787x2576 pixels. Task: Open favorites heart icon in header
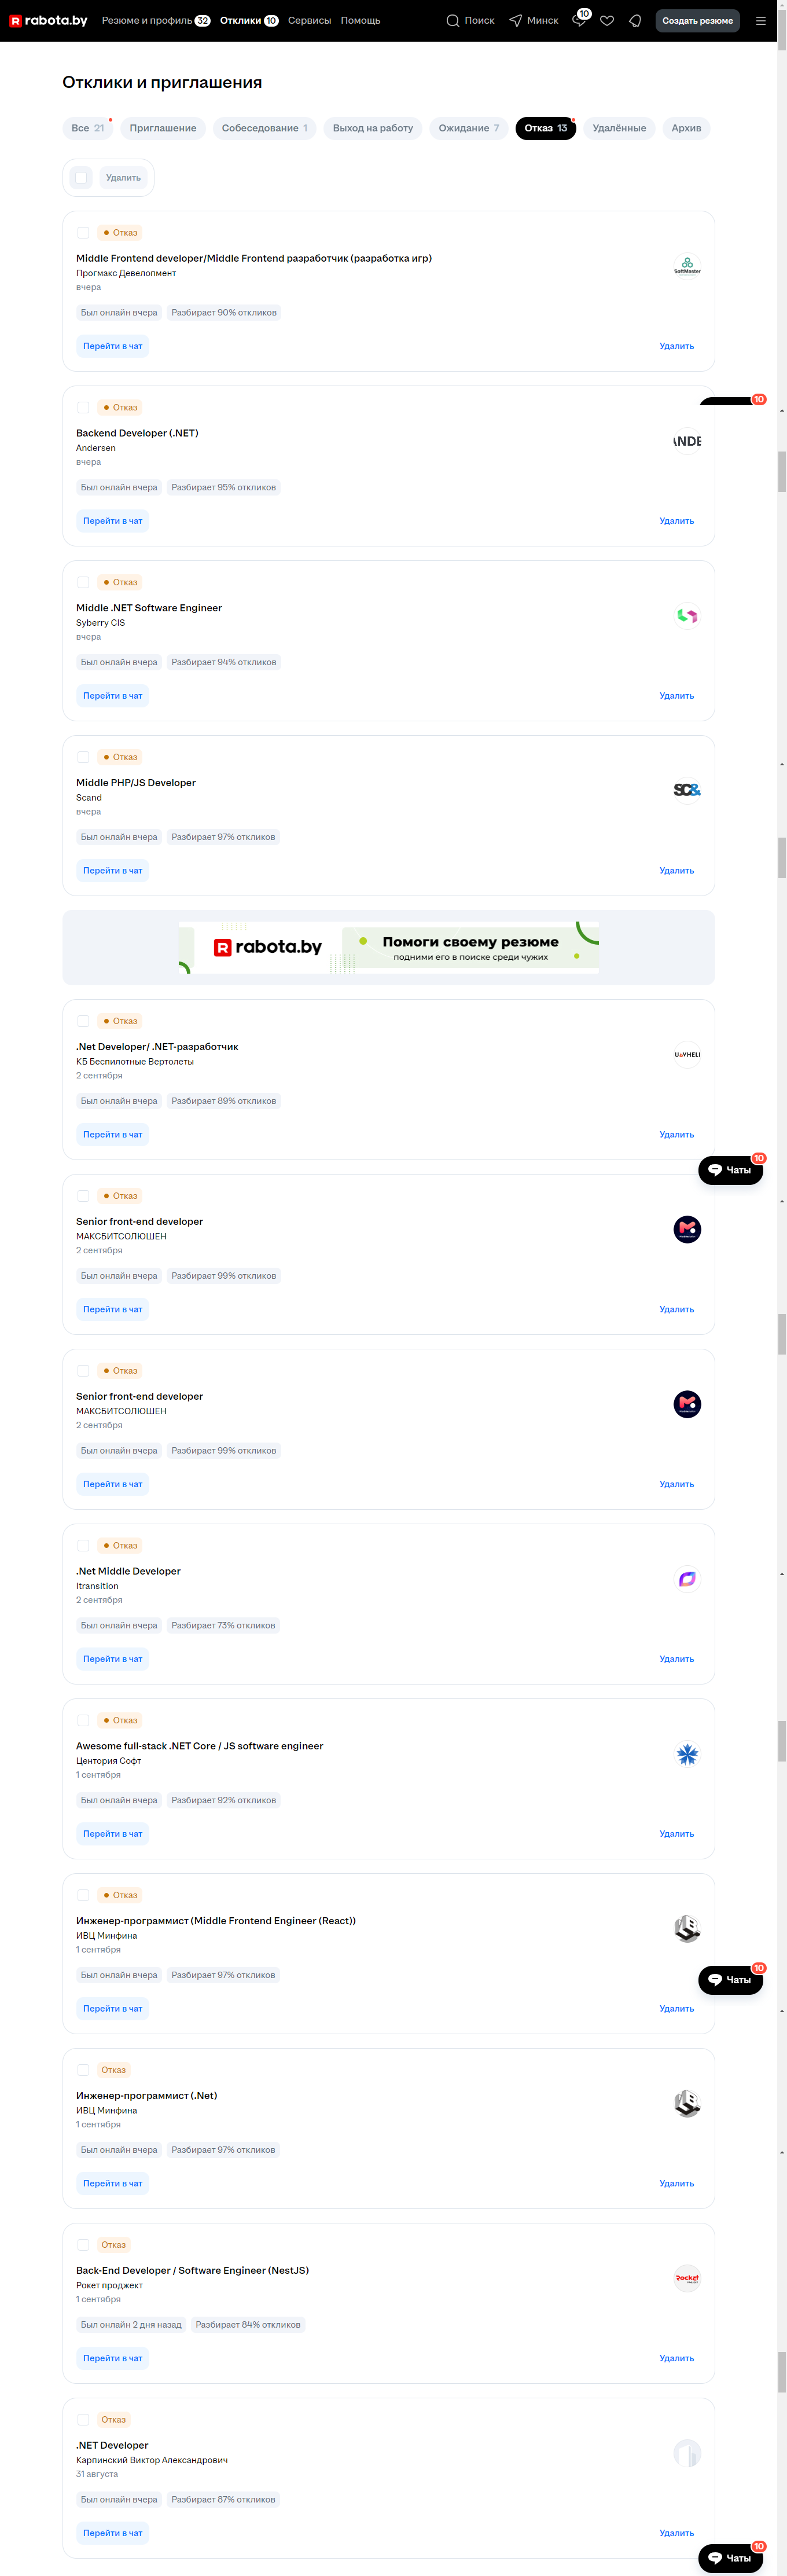tap(607, 20)
